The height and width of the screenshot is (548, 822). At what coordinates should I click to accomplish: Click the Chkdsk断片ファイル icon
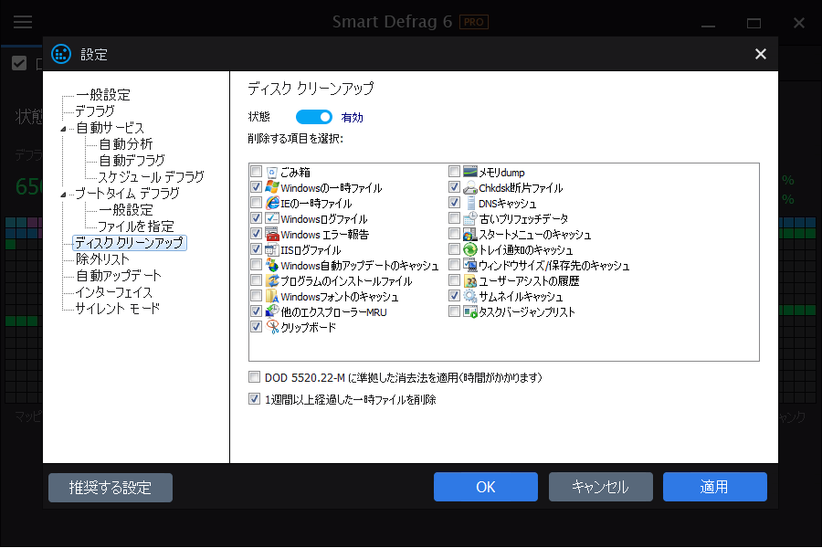click(x=469, y=187)
